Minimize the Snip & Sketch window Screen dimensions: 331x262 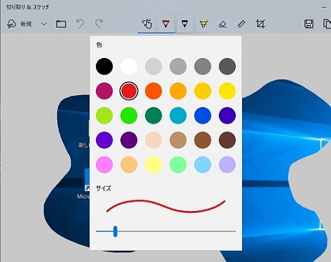[323, 7]
